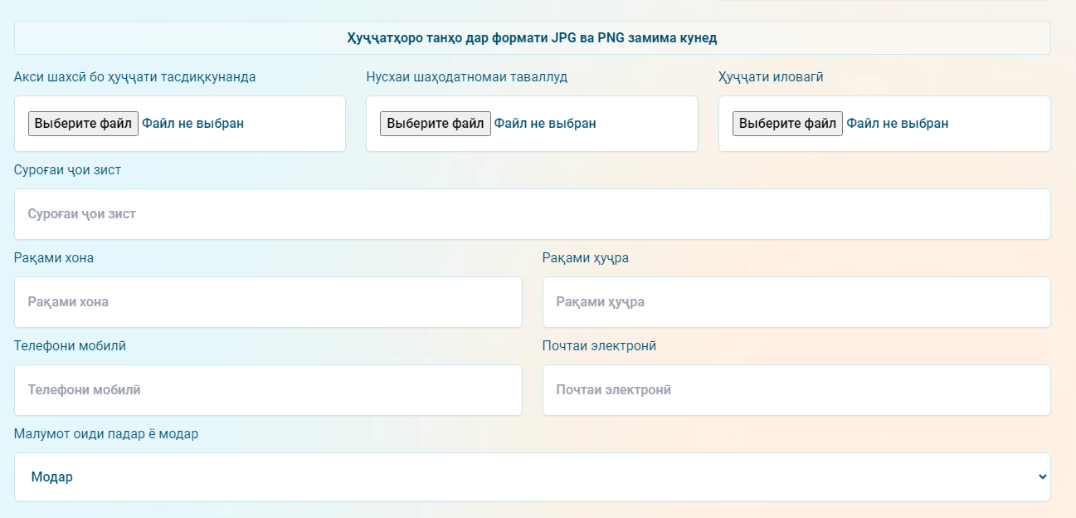1076x518 pixels.
Task: Click the 'Телефони мобилӣ' label above the field
Action: [x=70, y=346]
